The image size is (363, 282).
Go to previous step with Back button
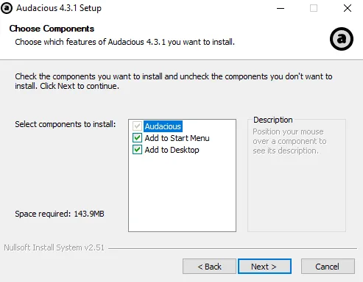click(x=209, y=267)
